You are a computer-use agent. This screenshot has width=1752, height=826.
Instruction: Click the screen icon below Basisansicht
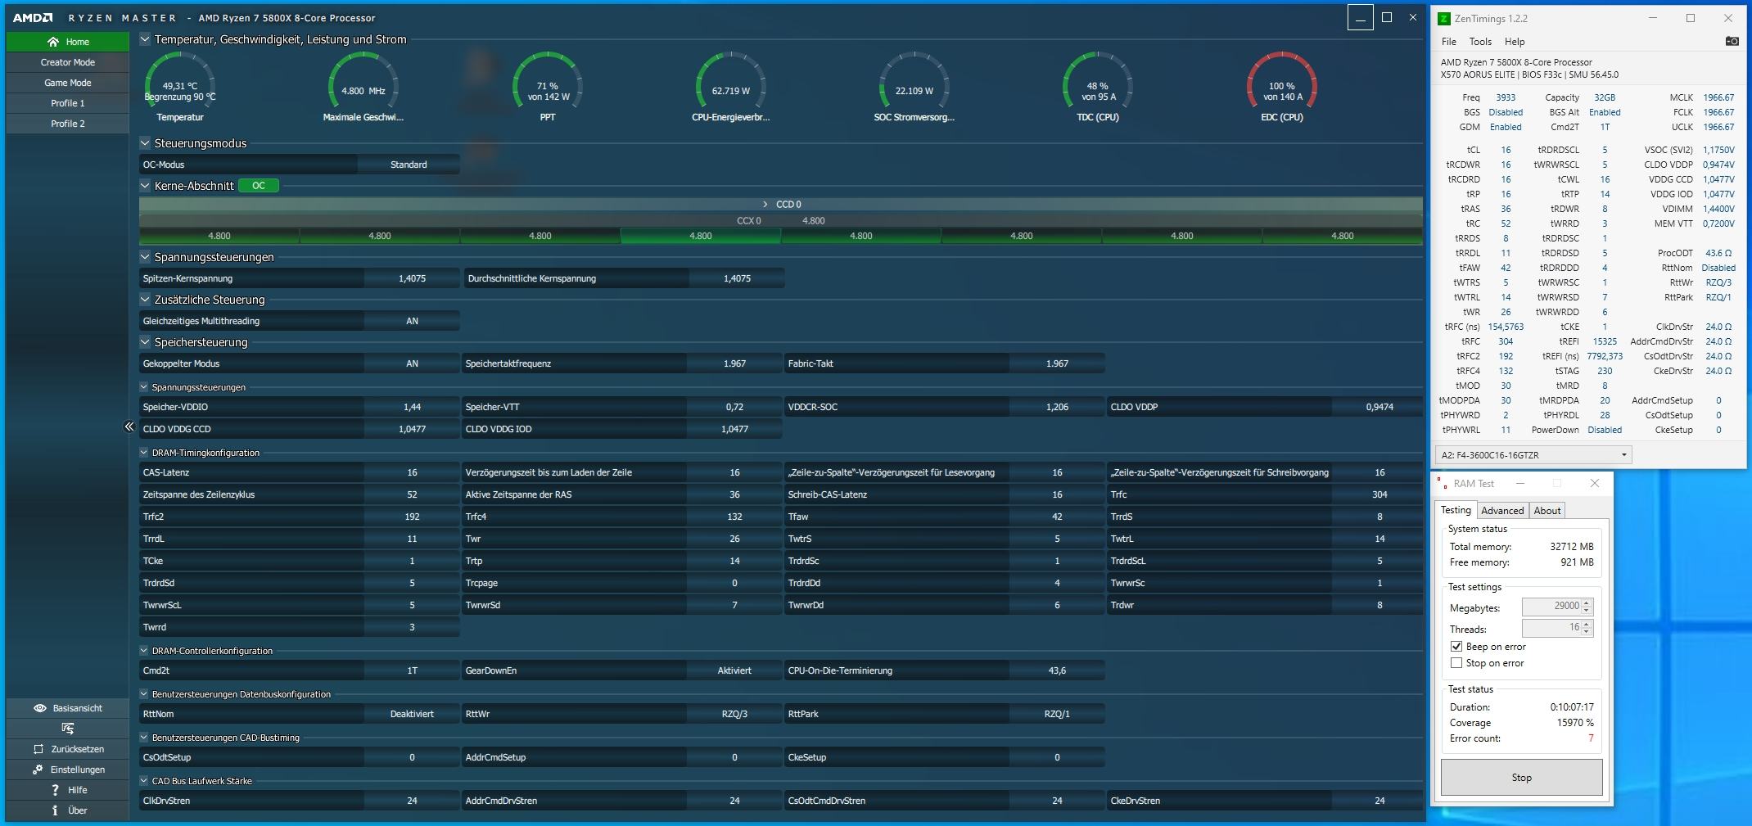[67, 729]
